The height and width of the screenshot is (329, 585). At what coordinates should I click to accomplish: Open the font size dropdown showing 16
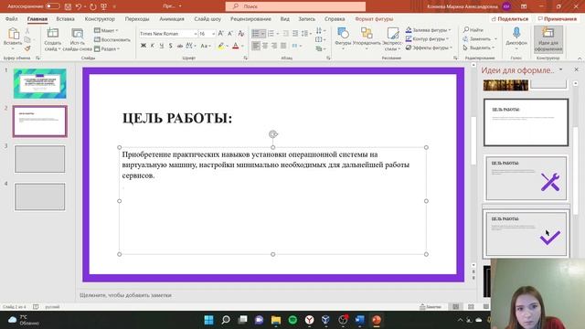pos(213,34)
